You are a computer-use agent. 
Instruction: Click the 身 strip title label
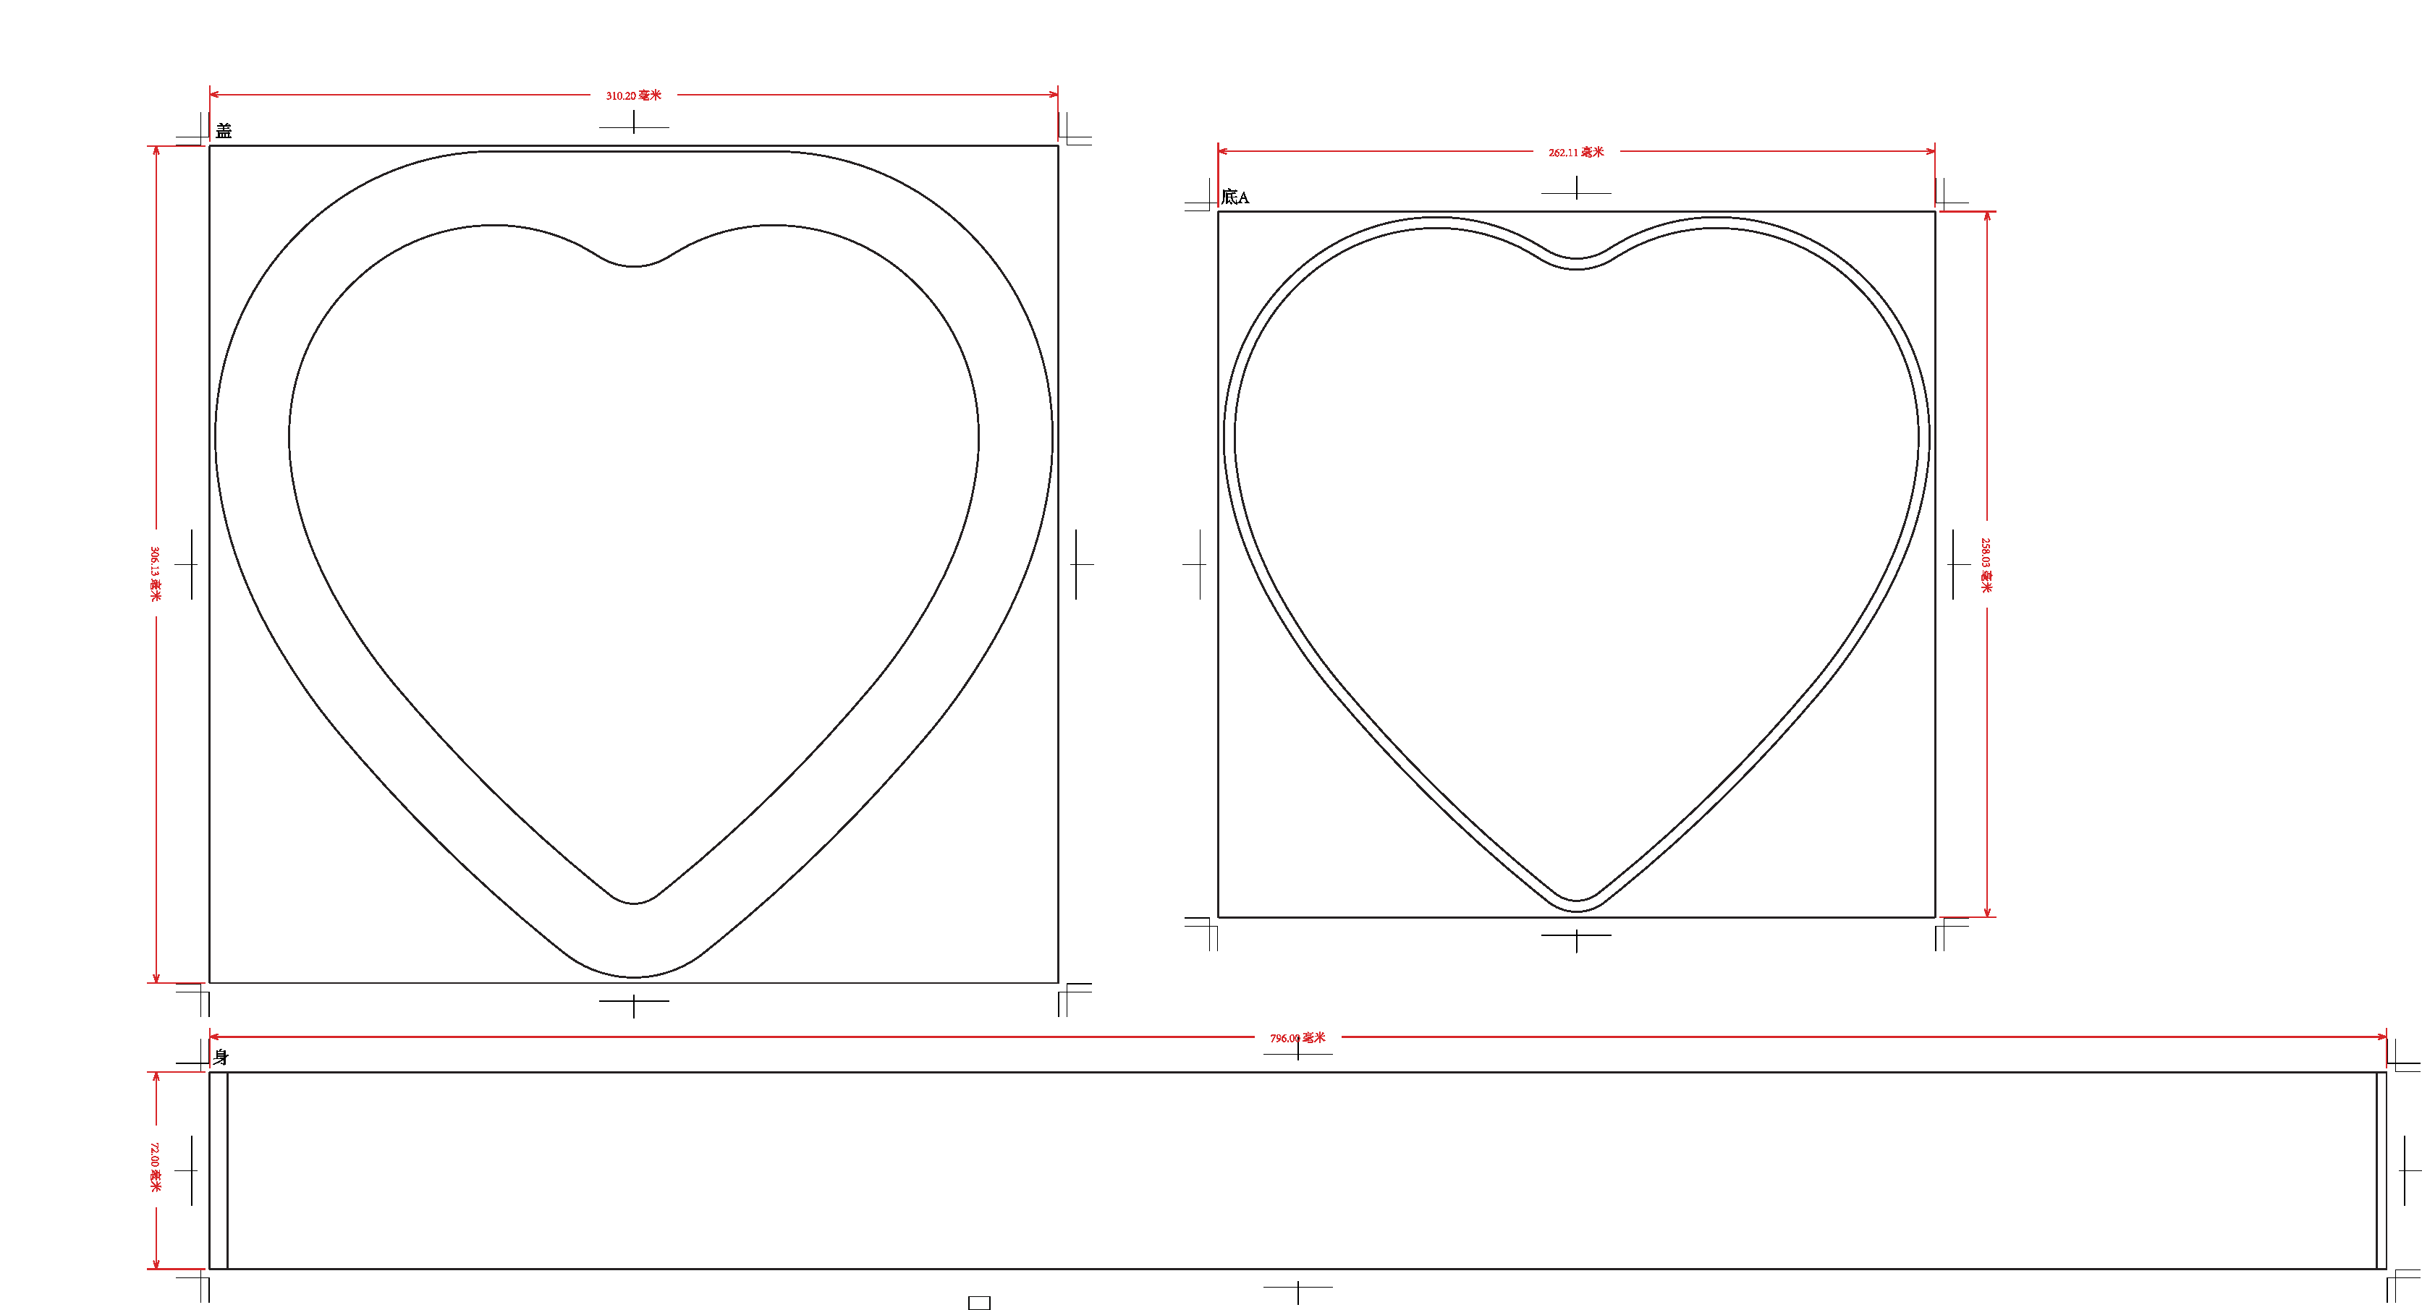coord(221,1056)
